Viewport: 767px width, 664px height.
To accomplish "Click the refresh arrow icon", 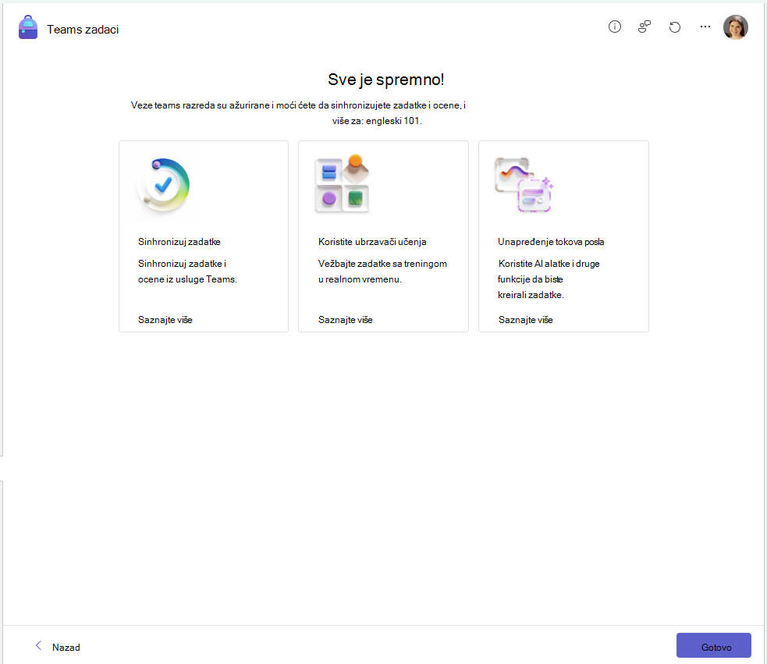I will pyautogui.click(x=675, y=27).
